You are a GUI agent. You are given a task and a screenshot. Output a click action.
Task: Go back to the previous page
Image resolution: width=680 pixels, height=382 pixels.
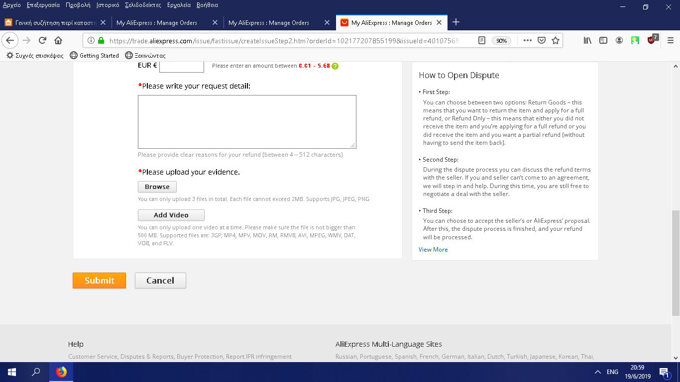[10, 40]
